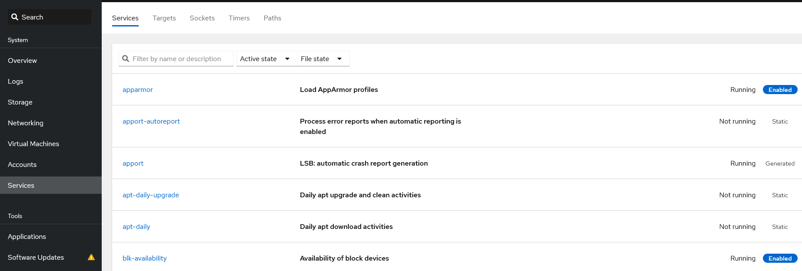Viewport: 802px width, 271px height.
Task: Open the Networking section
Action: (26, 123)
